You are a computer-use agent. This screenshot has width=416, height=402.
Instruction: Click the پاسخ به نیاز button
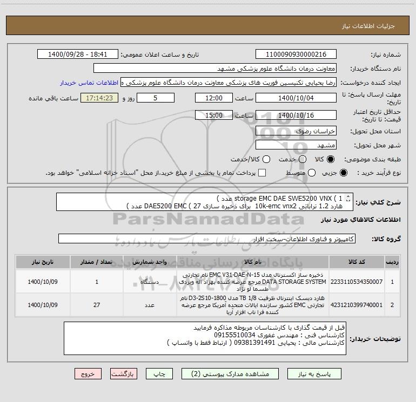(x=314, y=373)
